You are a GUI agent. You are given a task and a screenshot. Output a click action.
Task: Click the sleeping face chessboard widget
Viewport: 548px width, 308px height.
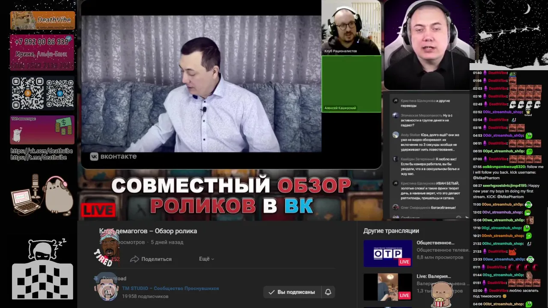point(42,269)
